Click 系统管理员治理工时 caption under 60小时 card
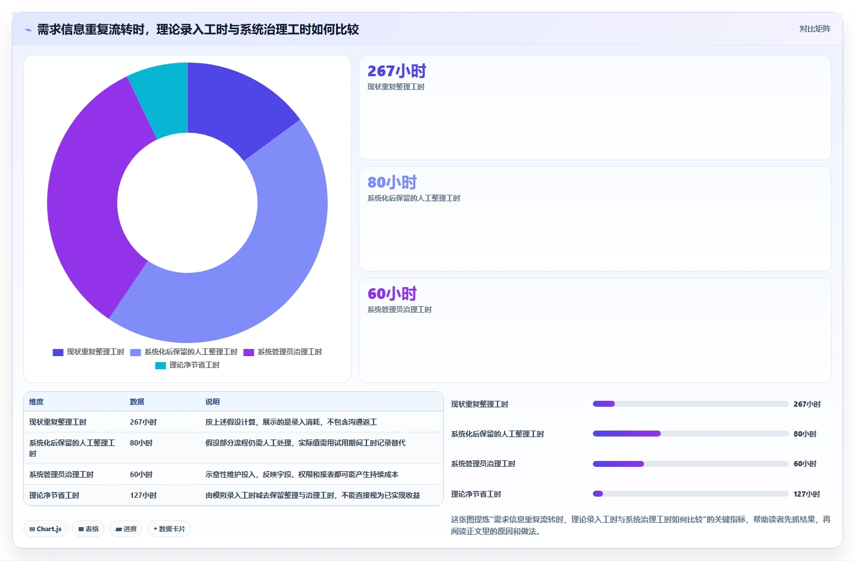Viewport: 855px width, 561px height. tap(399, 310)
